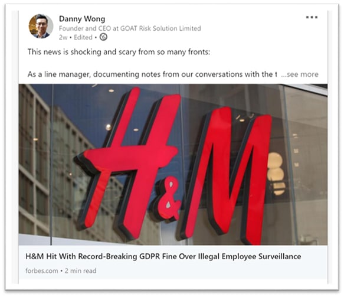The image size is (344, 297).
Task: Click the 'Edited' label beside the timestamp
Action: (x=83, y=38)
